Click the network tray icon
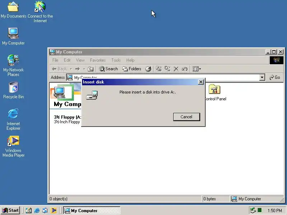Image resolution: width=287 pixels, height=215 pixels. point(253,210)
